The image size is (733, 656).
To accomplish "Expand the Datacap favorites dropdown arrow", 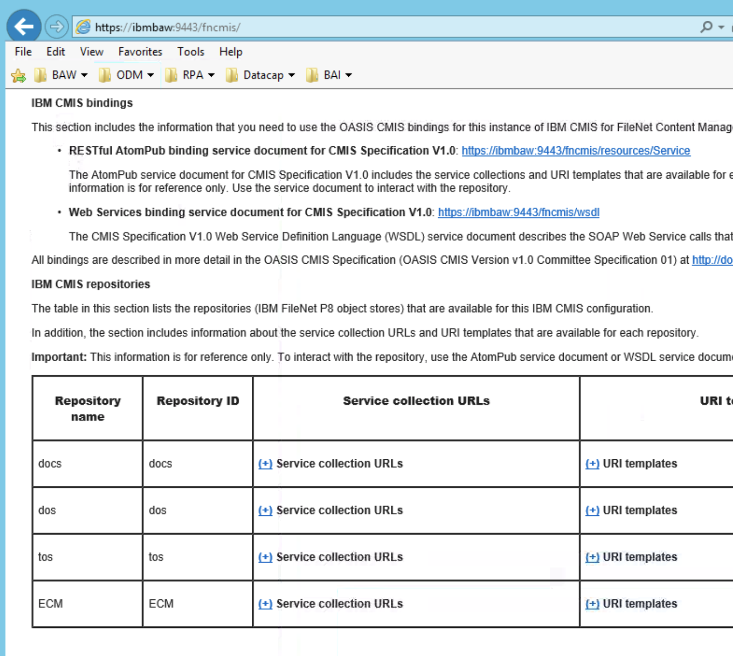I will tap(292, 75).
